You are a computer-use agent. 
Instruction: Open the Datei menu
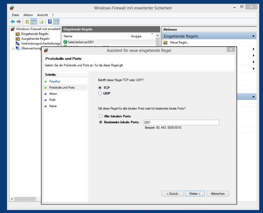[15, 15]
